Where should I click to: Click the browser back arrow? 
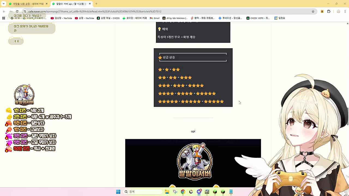tap(4, 11)
